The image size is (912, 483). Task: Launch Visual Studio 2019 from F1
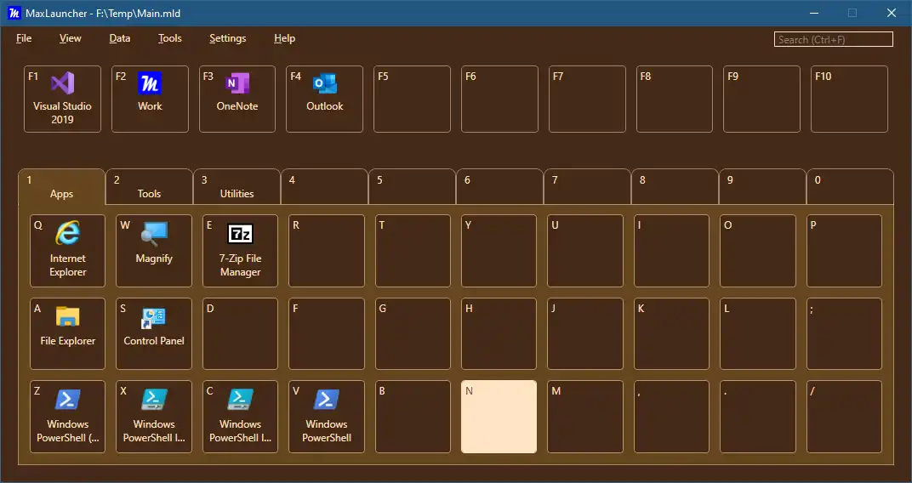coord(62,99)
